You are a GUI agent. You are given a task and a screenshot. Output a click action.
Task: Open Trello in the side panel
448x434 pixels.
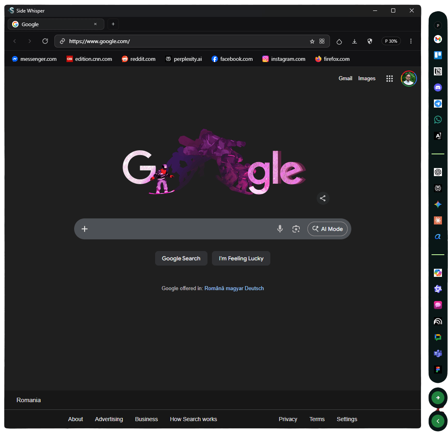pyautogui.click(x=438, y=55)
